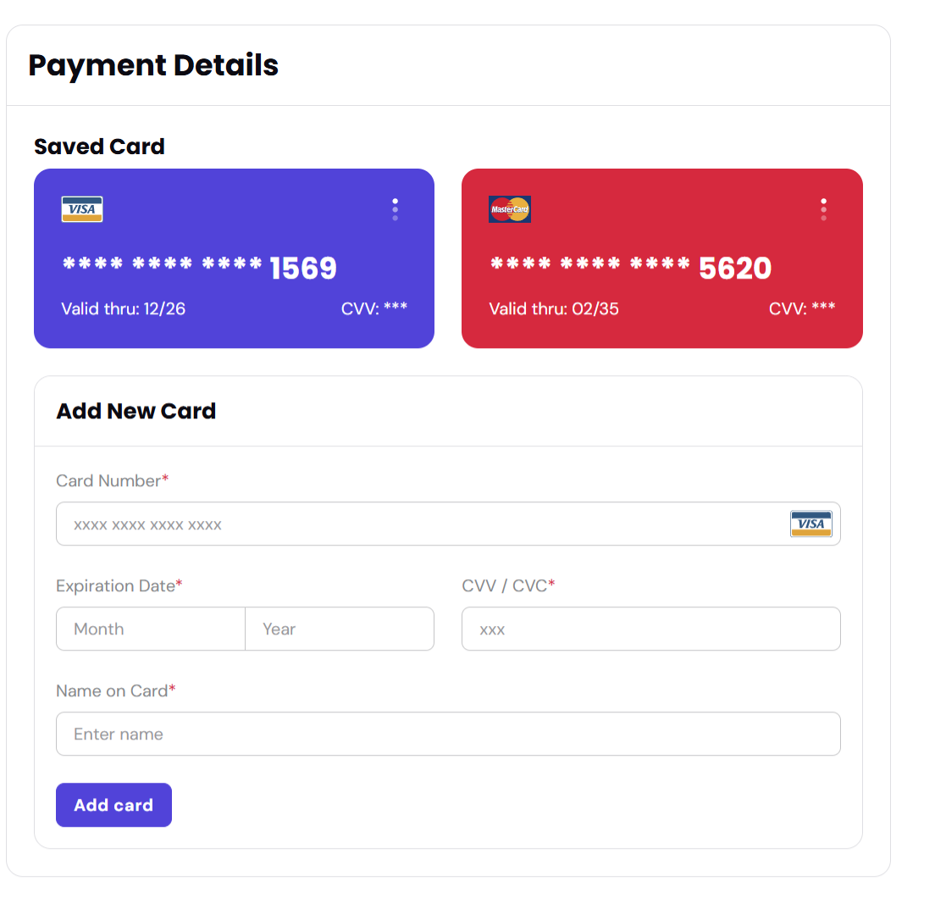This screenshot has width=935, height=898.
Task: Open the expiration Month field
Action: (x=150, y=629)
